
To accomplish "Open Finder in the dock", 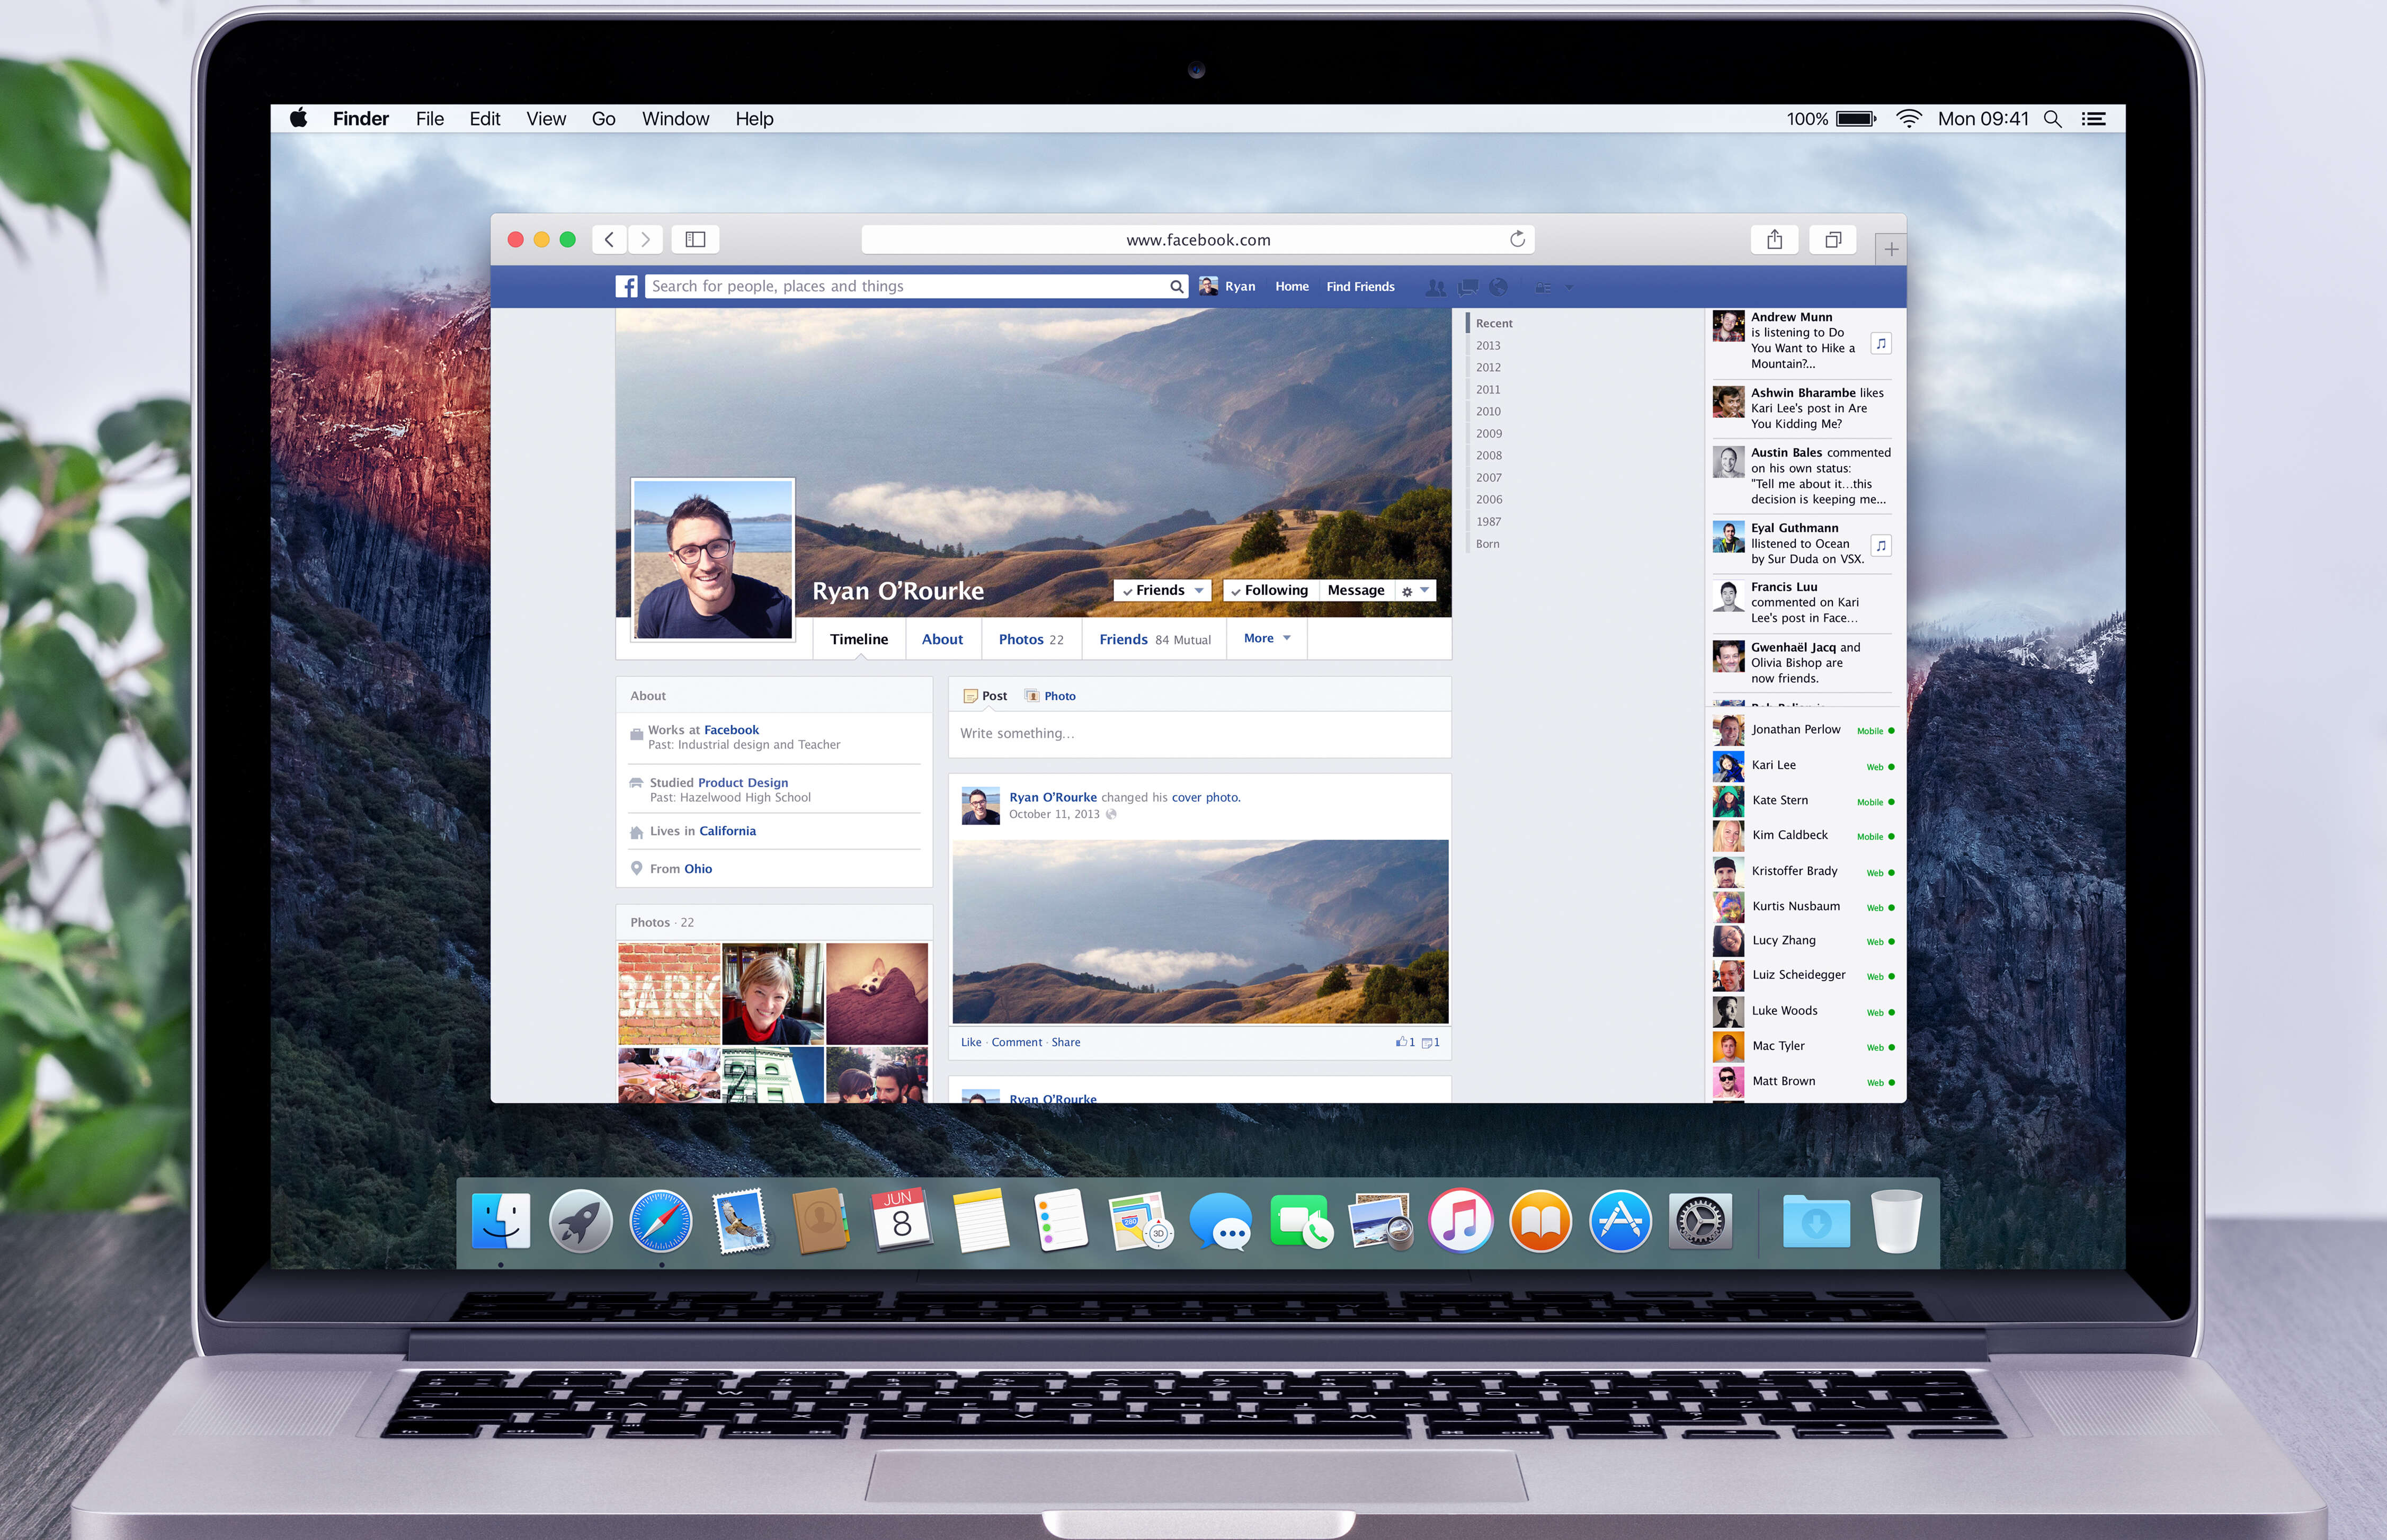I will [x=500, y=1221].
